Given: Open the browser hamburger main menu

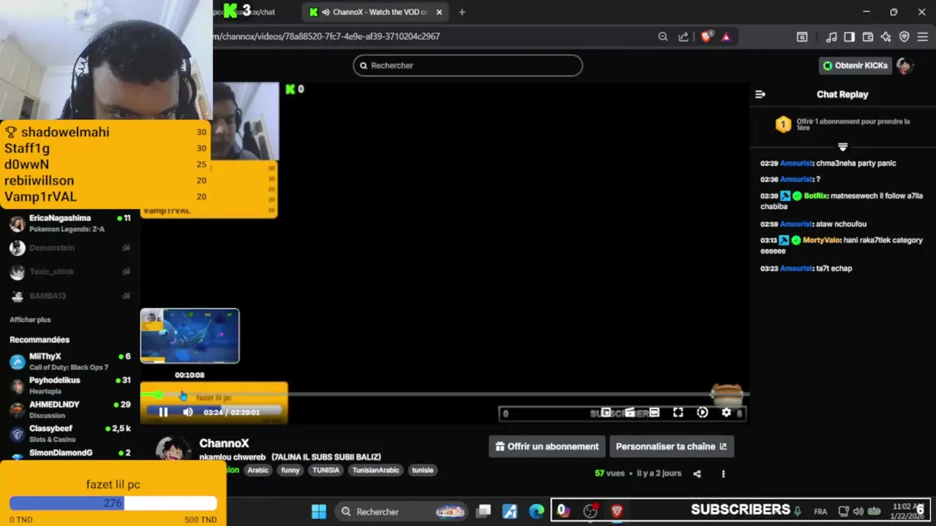Looking at the screenshot, I should tap(922, 37).
